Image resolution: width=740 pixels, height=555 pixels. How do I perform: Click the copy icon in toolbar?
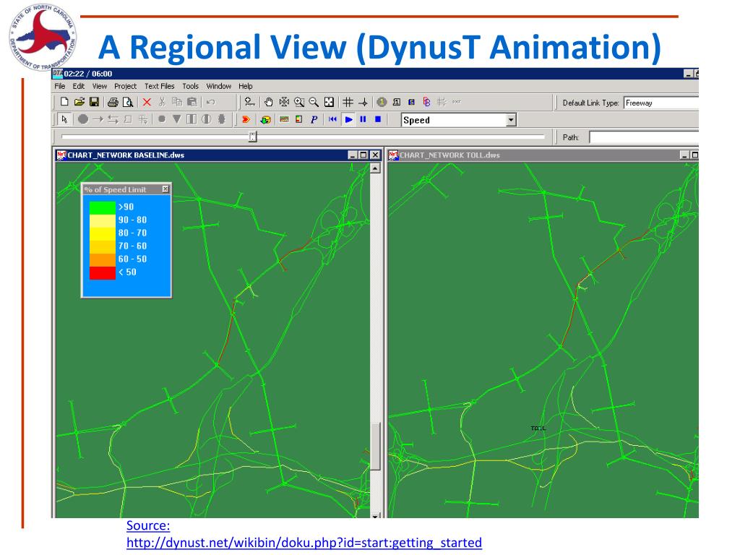pyautogui.click(x=177, y=102)
